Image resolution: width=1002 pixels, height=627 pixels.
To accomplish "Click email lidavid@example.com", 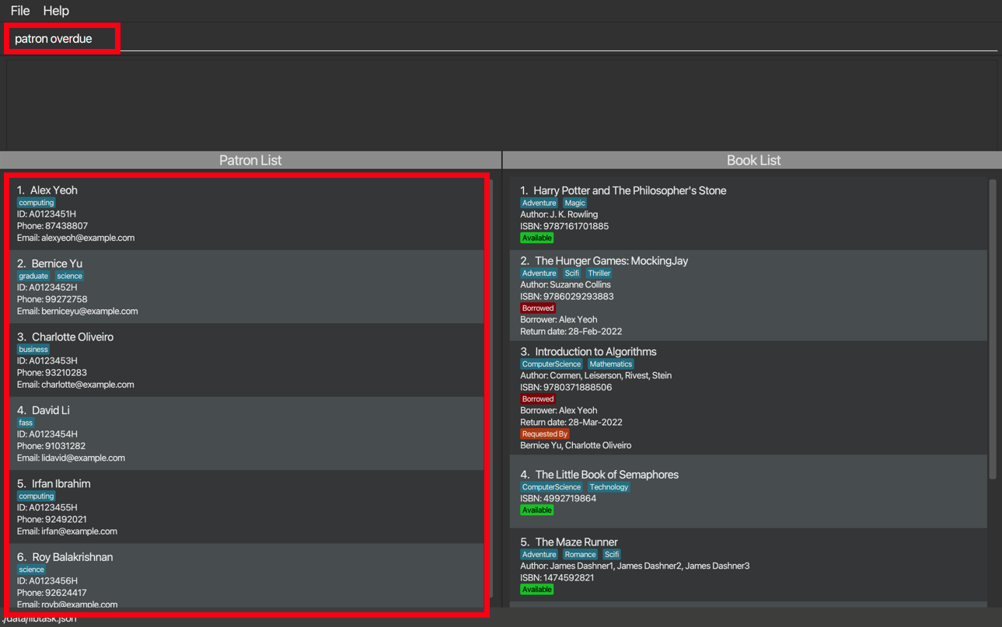I will click(71, 458).
